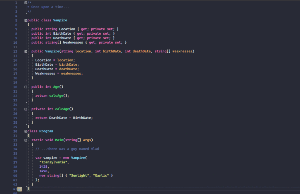This screenshot has height=194, width=300.
Task: Click the number 1476
Action: (43, 171)
